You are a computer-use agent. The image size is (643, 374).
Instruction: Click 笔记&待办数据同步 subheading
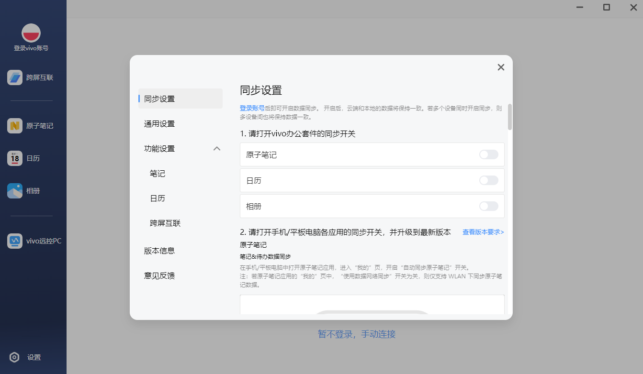tap(265, 256)
